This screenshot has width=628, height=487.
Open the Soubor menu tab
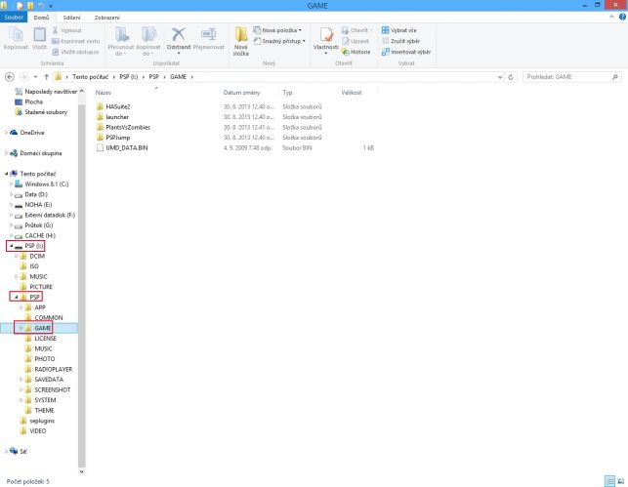14,18
